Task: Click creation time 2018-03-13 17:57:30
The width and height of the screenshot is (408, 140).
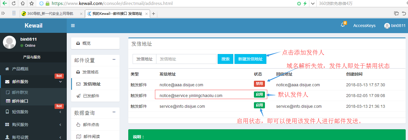Action: 366,85
